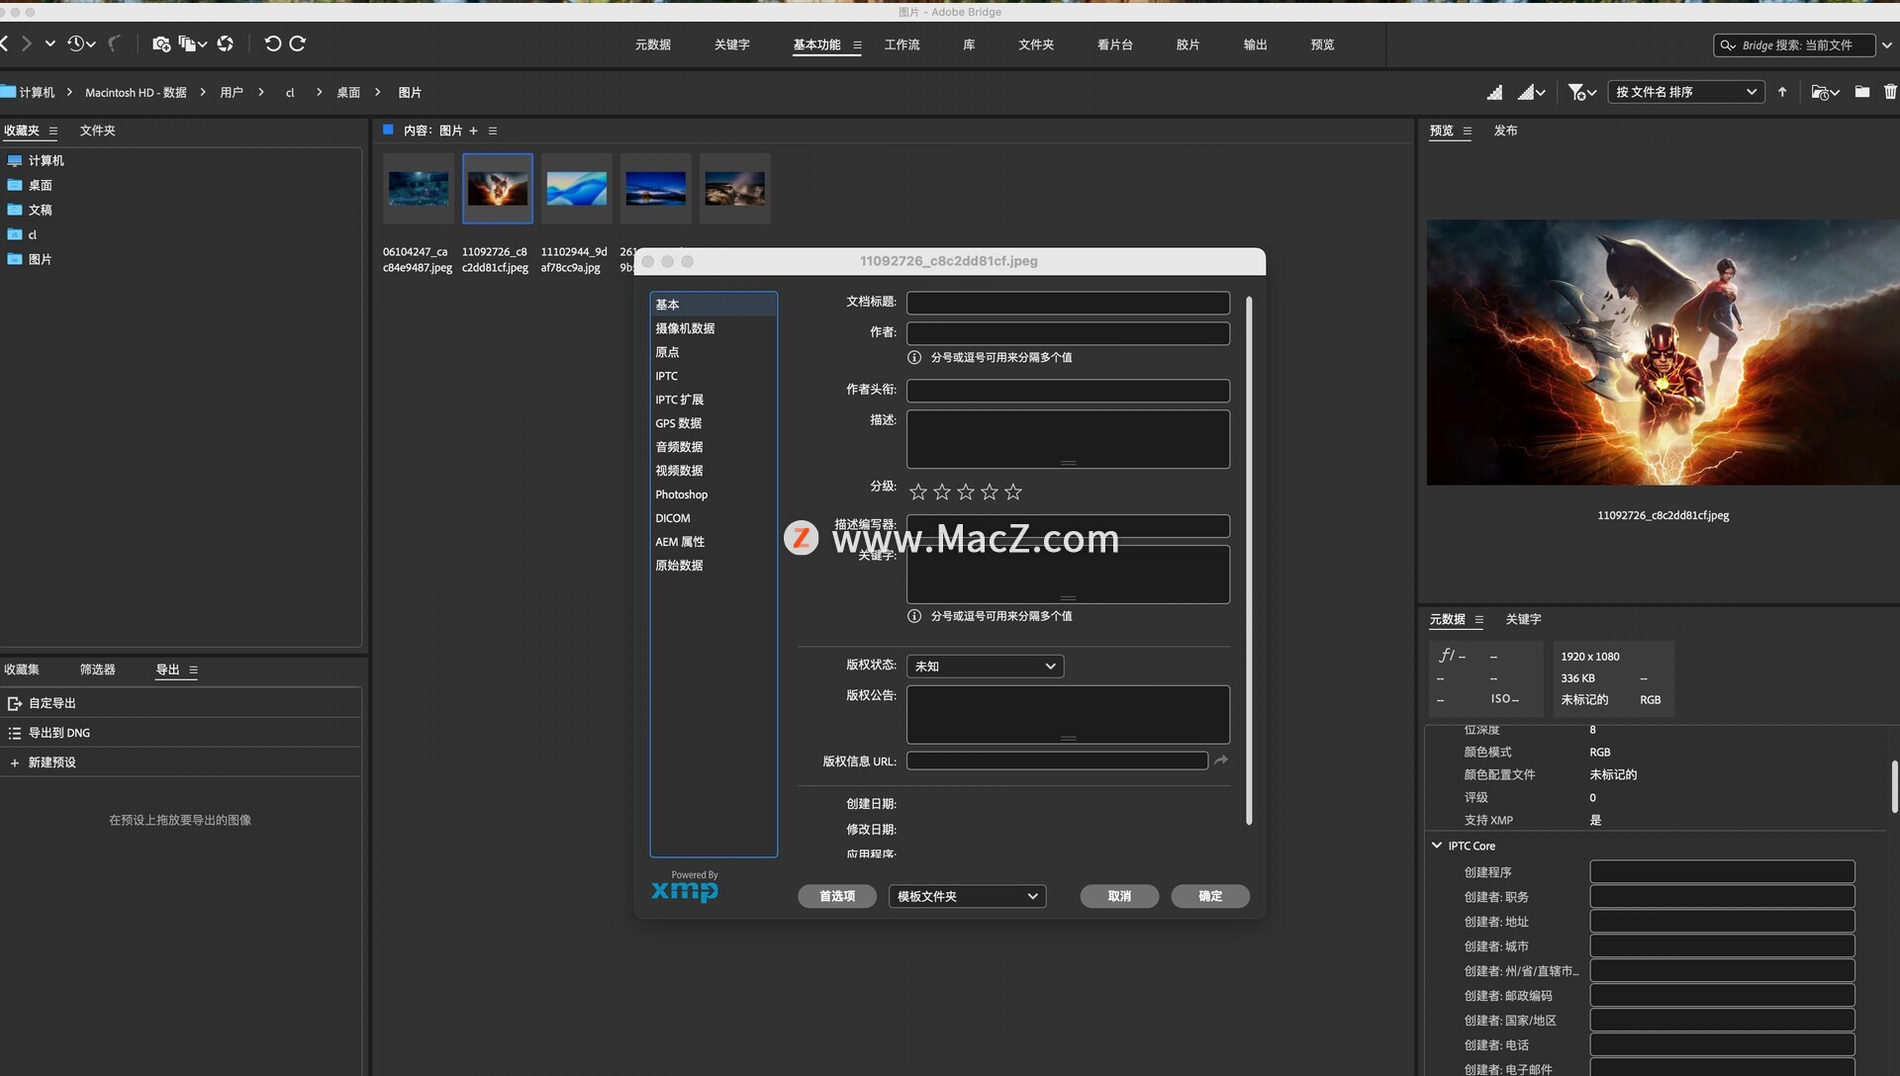Viewport: 1900px width, 1076px height.
Task: Adjust the file info dialog vertical scrollbar
Action: 1249,560
